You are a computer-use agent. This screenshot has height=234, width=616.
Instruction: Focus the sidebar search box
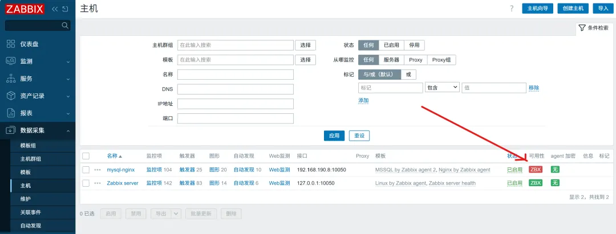tap(38, 26)
